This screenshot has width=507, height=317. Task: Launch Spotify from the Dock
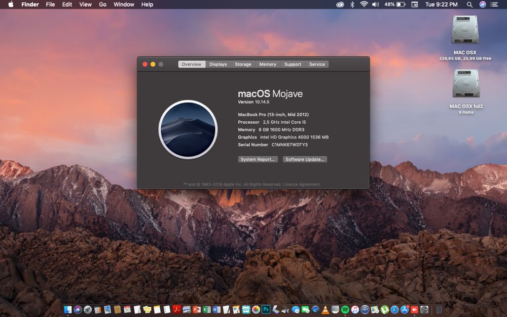coord(345,309)
